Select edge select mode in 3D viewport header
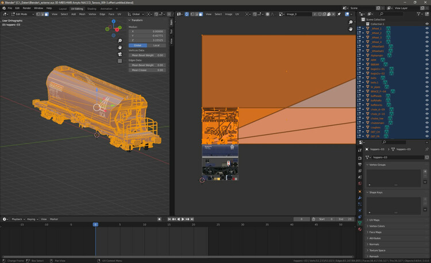Screen dimensions: 431x263 click(x=43, y=14)
